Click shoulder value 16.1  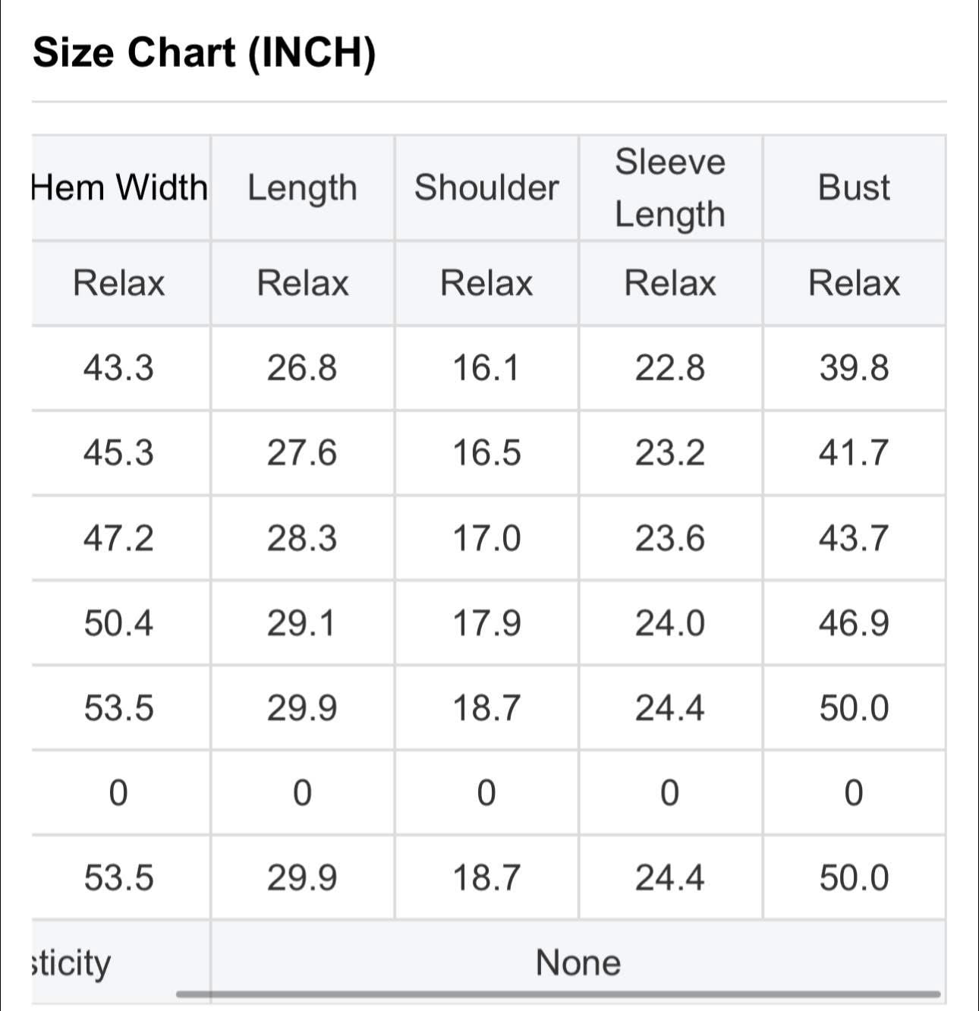pyautogui.click(x=486, y=369)
